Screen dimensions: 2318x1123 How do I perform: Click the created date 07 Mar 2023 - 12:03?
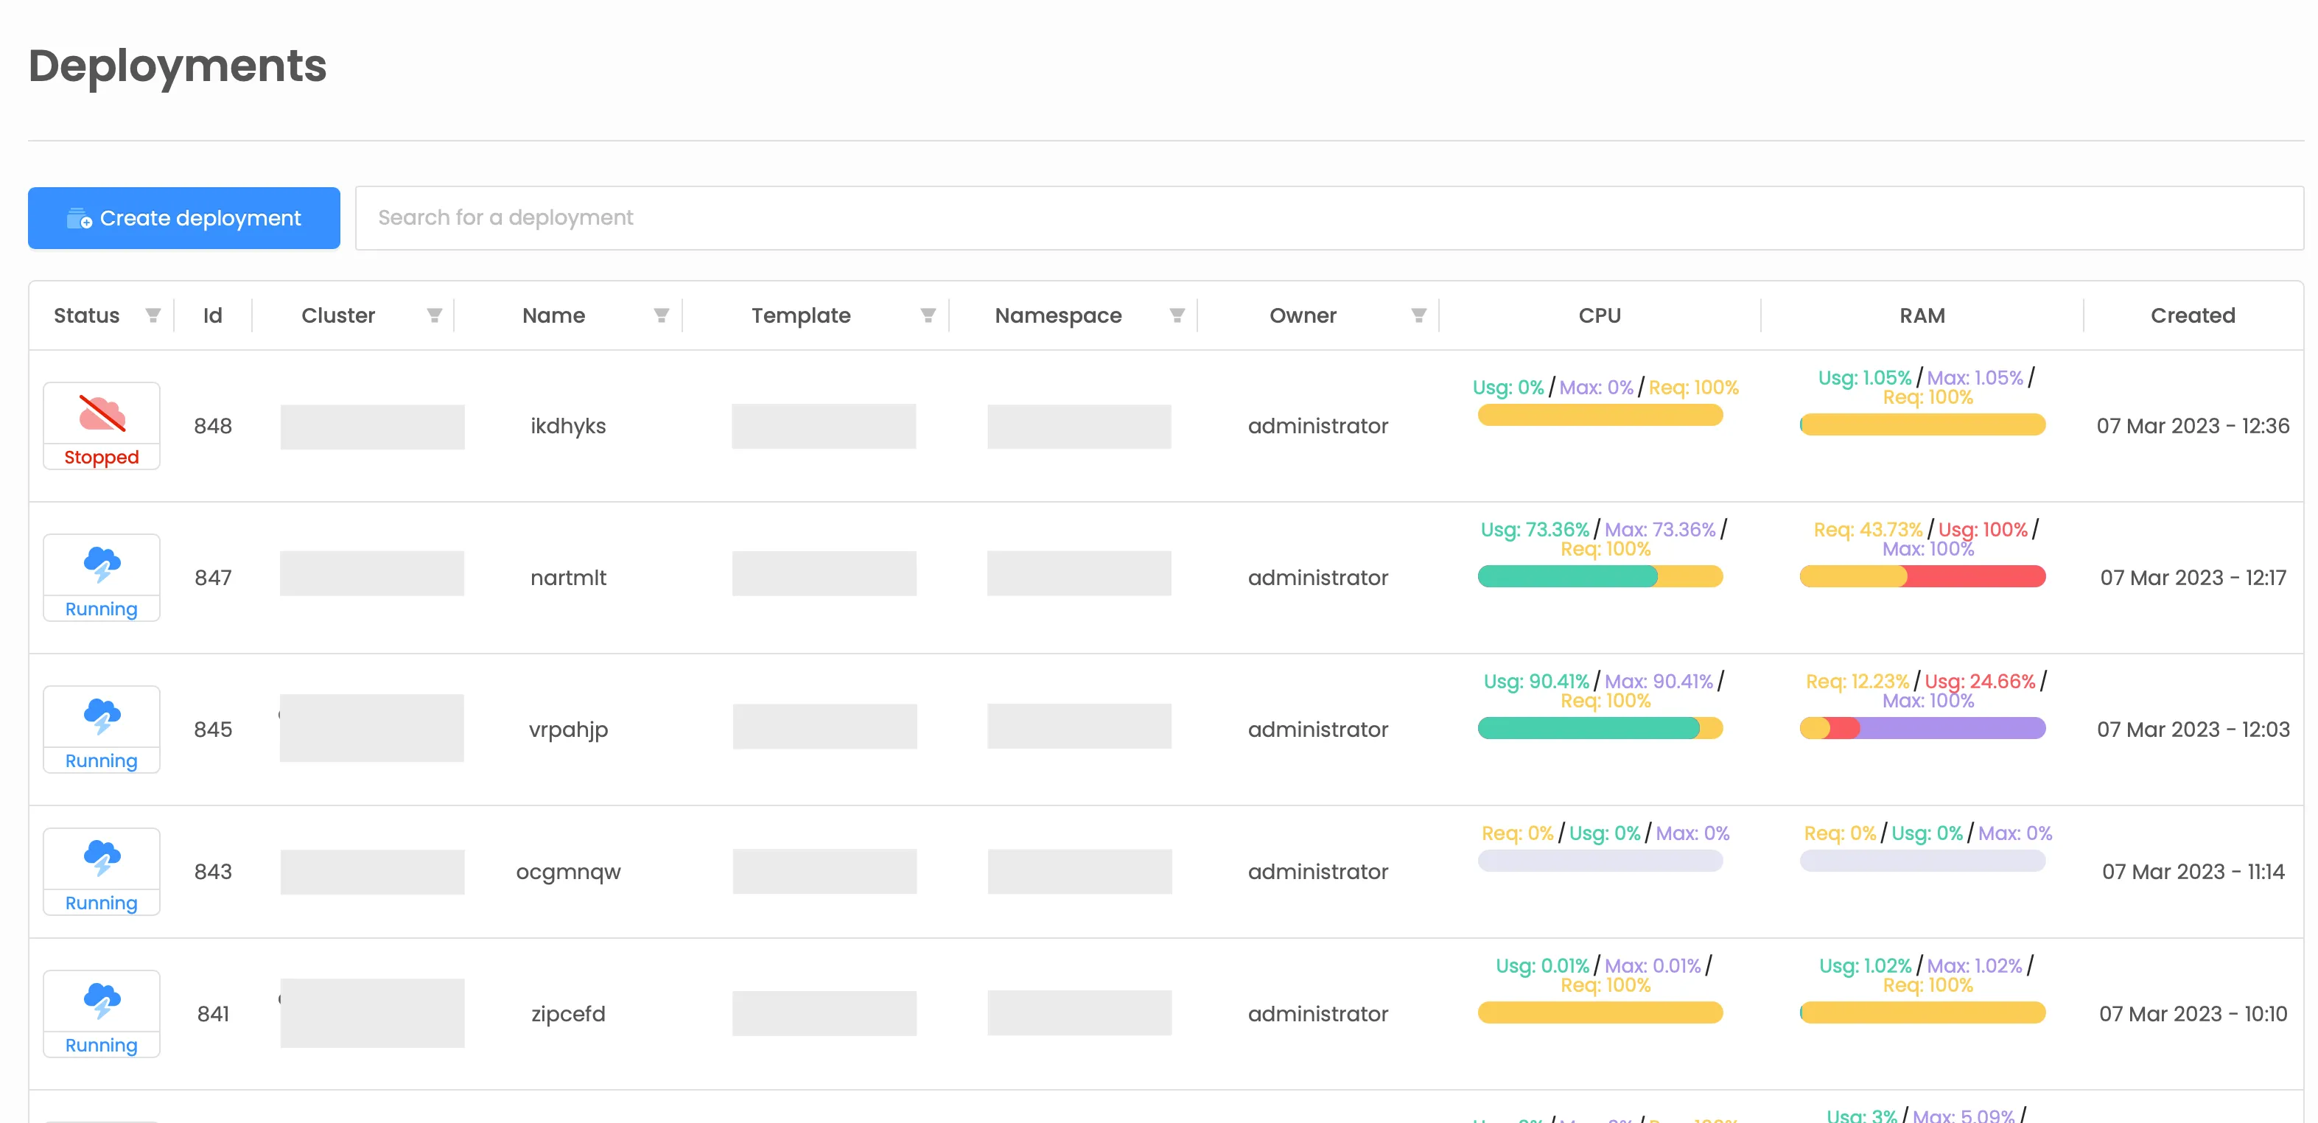click(x=2193, y=730)
